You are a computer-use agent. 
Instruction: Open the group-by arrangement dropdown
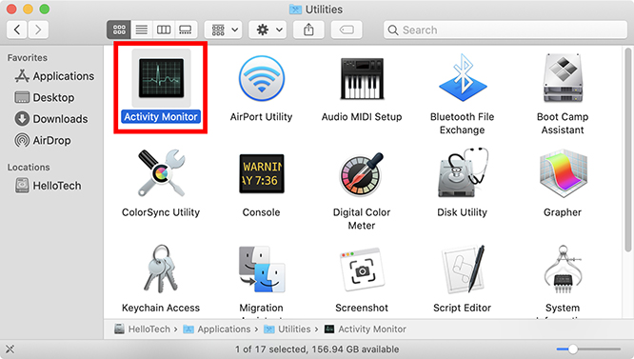tap(223, 30)
